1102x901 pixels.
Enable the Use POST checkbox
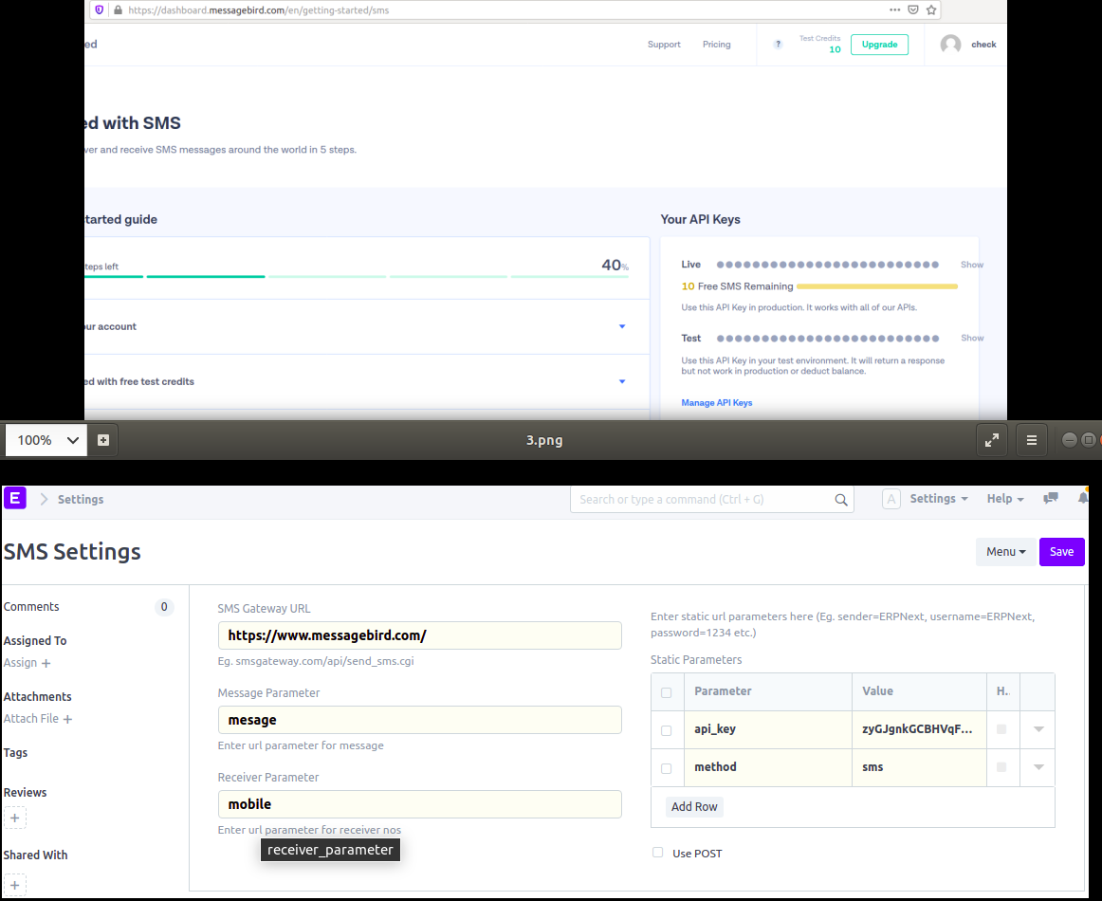click(658, 853)
